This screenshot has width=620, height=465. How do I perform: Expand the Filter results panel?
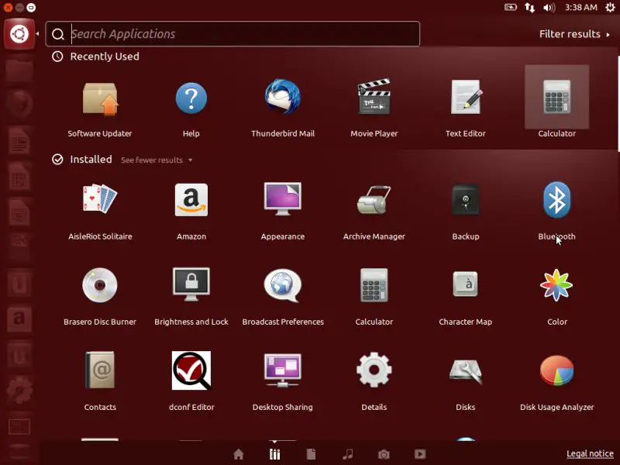574,34
